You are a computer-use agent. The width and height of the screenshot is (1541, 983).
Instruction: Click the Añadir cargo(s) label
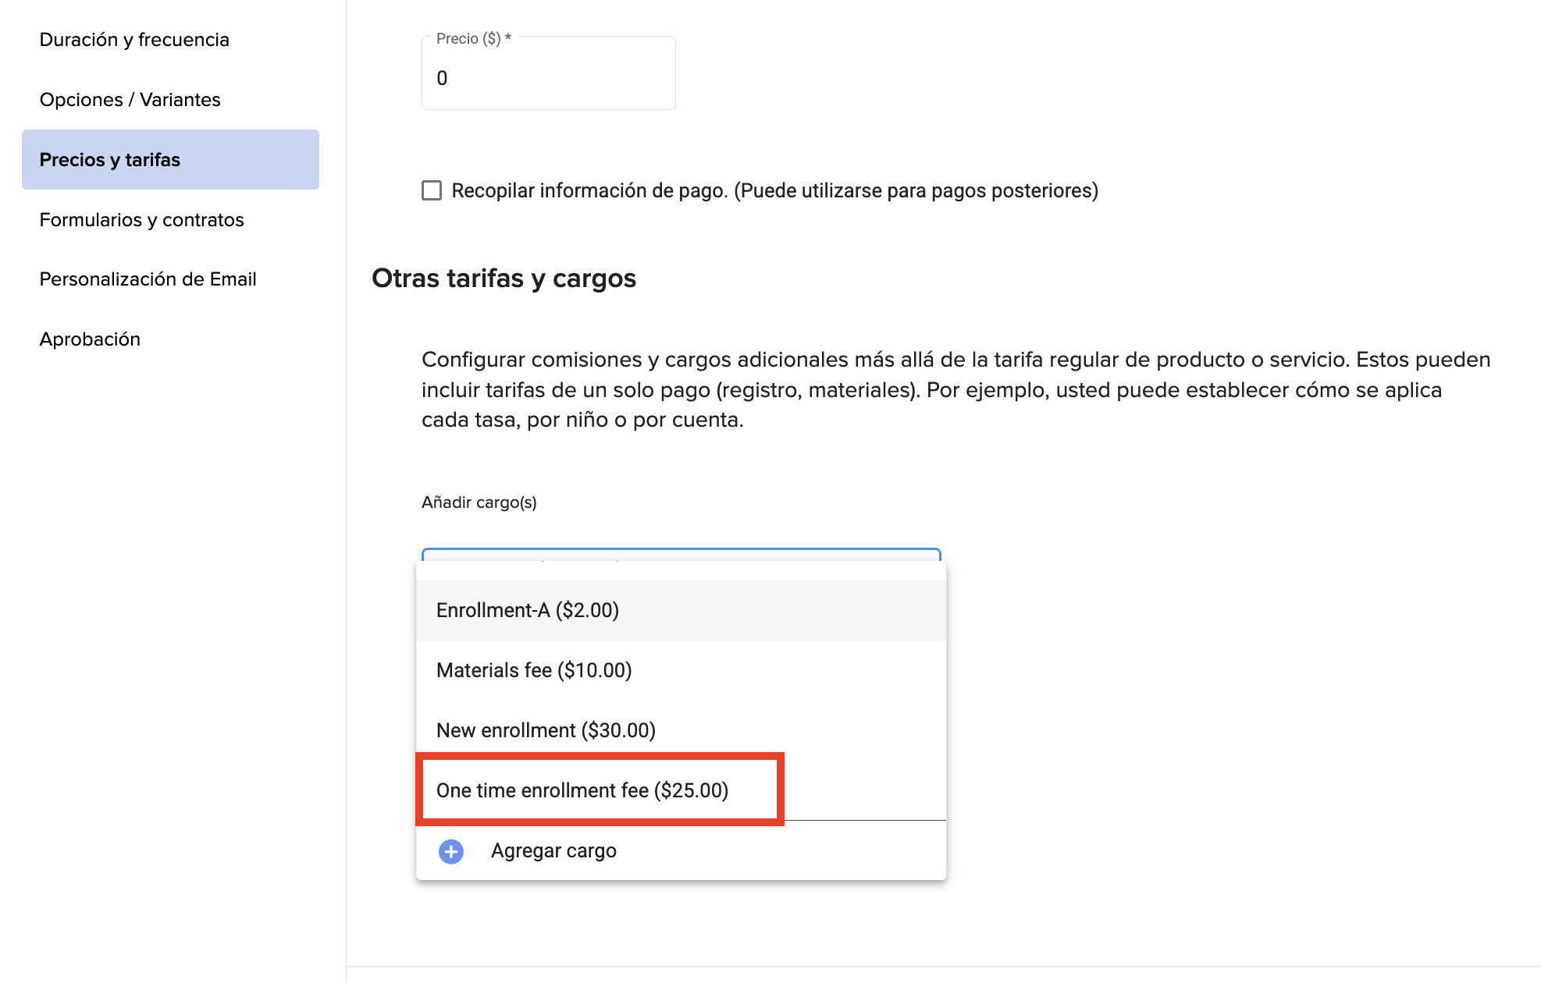[479, 502]
